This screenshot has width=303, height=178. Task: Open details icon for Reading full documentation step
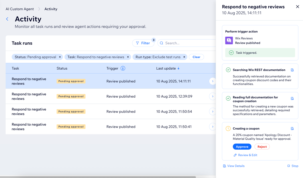(292, 98)
